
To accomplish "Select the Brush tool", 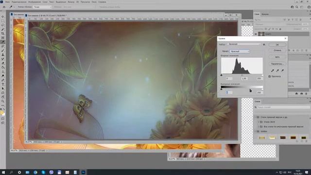I will (x=3, y=51).
